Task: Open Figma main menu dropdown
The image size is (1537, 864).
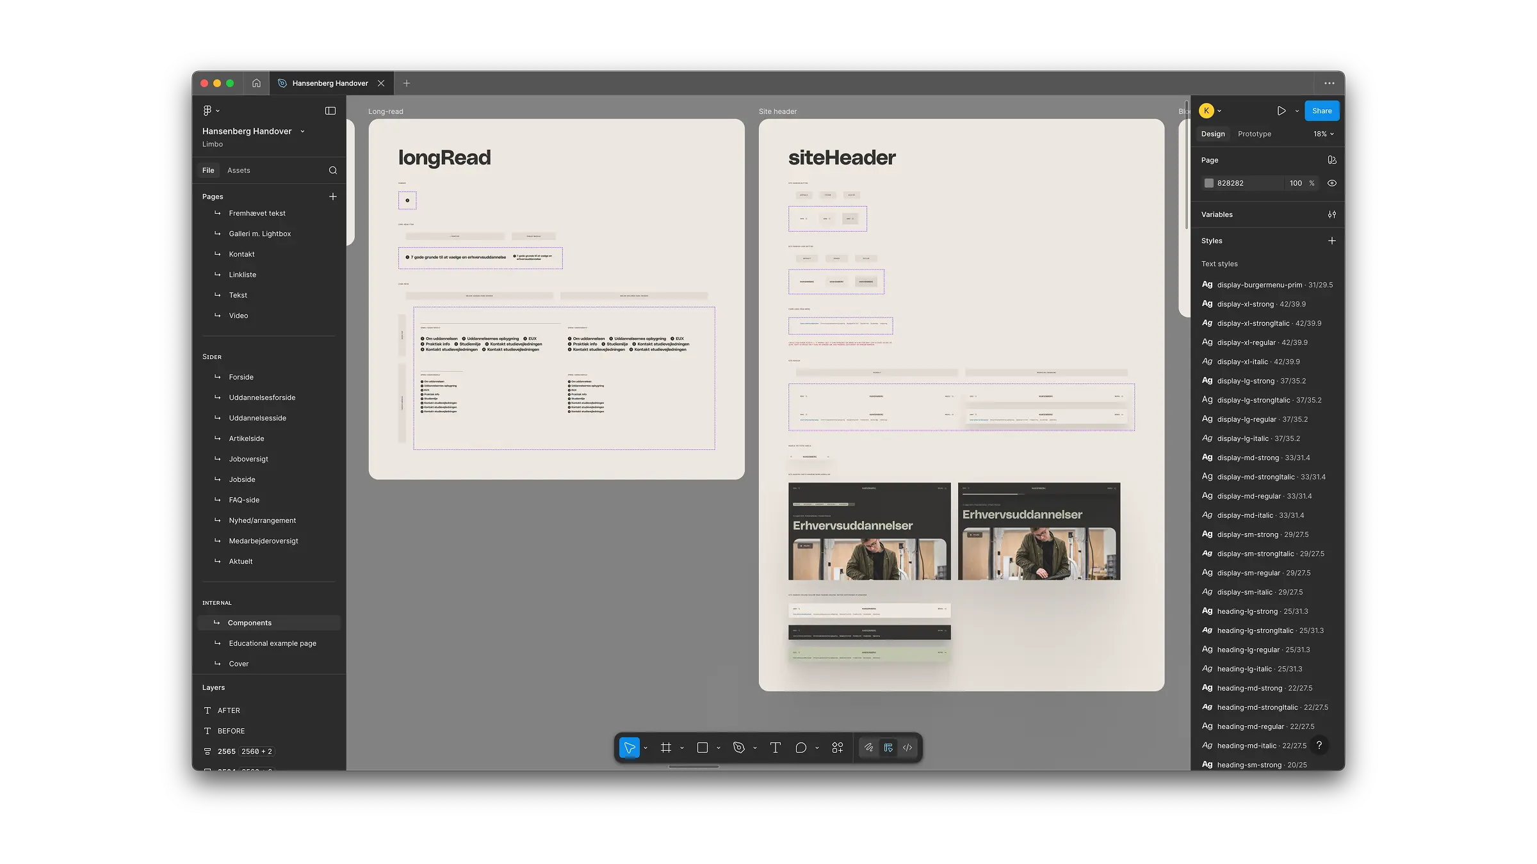Action: (x=211, y=111)
